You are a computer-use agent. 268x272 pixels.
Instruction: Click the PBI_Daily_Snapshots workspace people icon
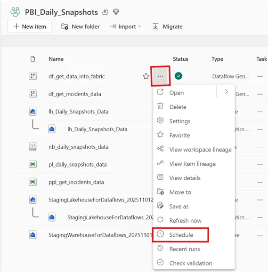[15, 12]
